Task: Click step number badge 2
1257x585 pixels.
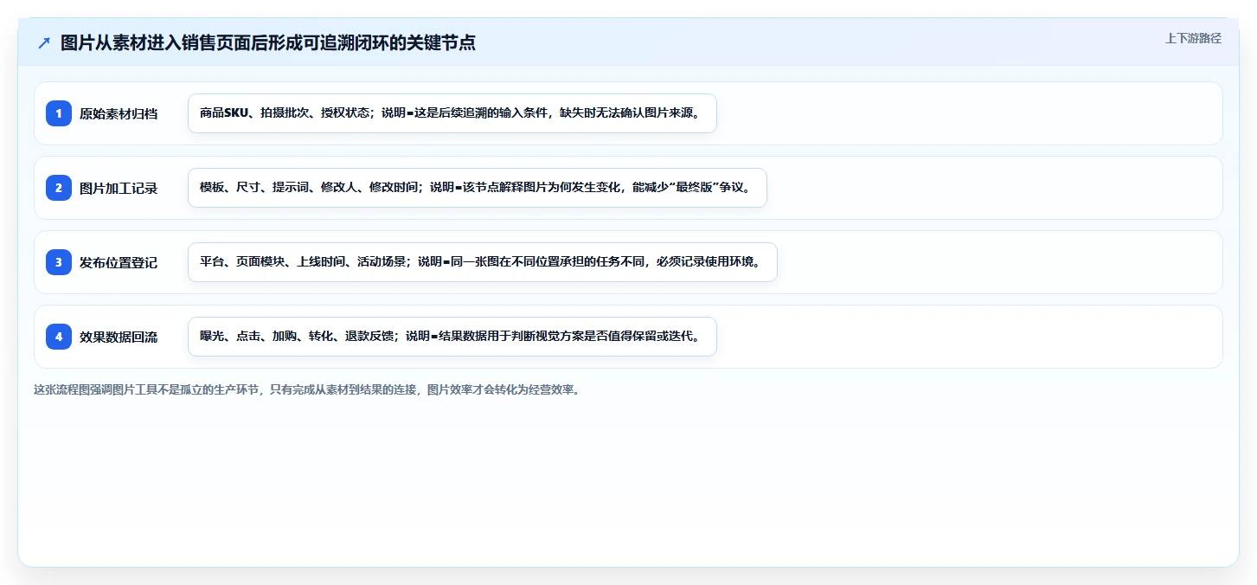Action: pyautogui.click(x=59, y=188)
